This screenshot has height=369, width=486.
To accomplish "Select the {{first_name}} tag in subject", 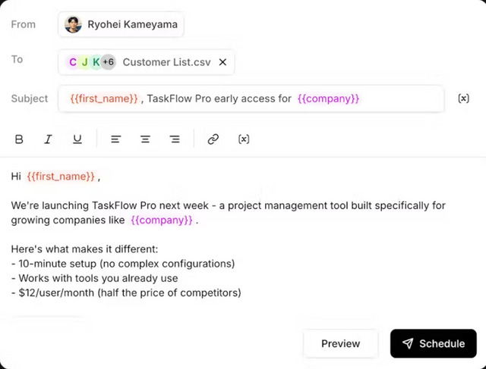I will click(104, 99).
